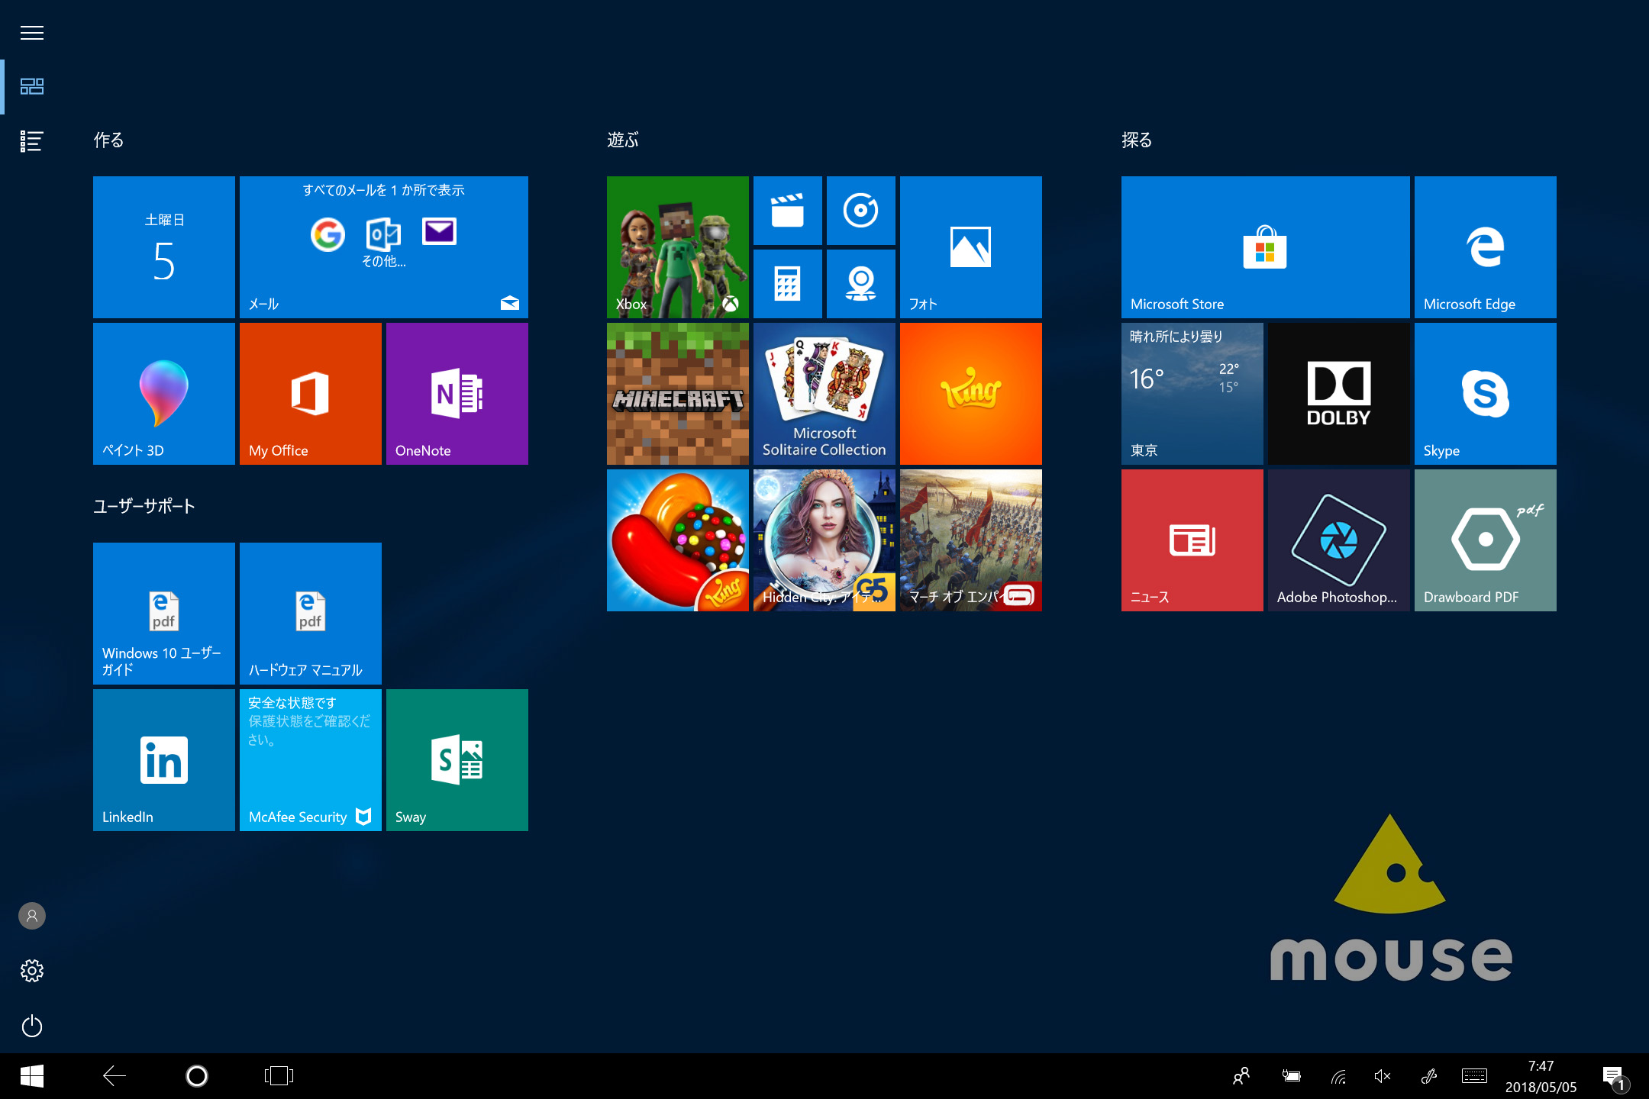This screenshot has width=1649, height=1099.
Task: Open the Minecraft game tile
Action: click(x=677, y=393)
